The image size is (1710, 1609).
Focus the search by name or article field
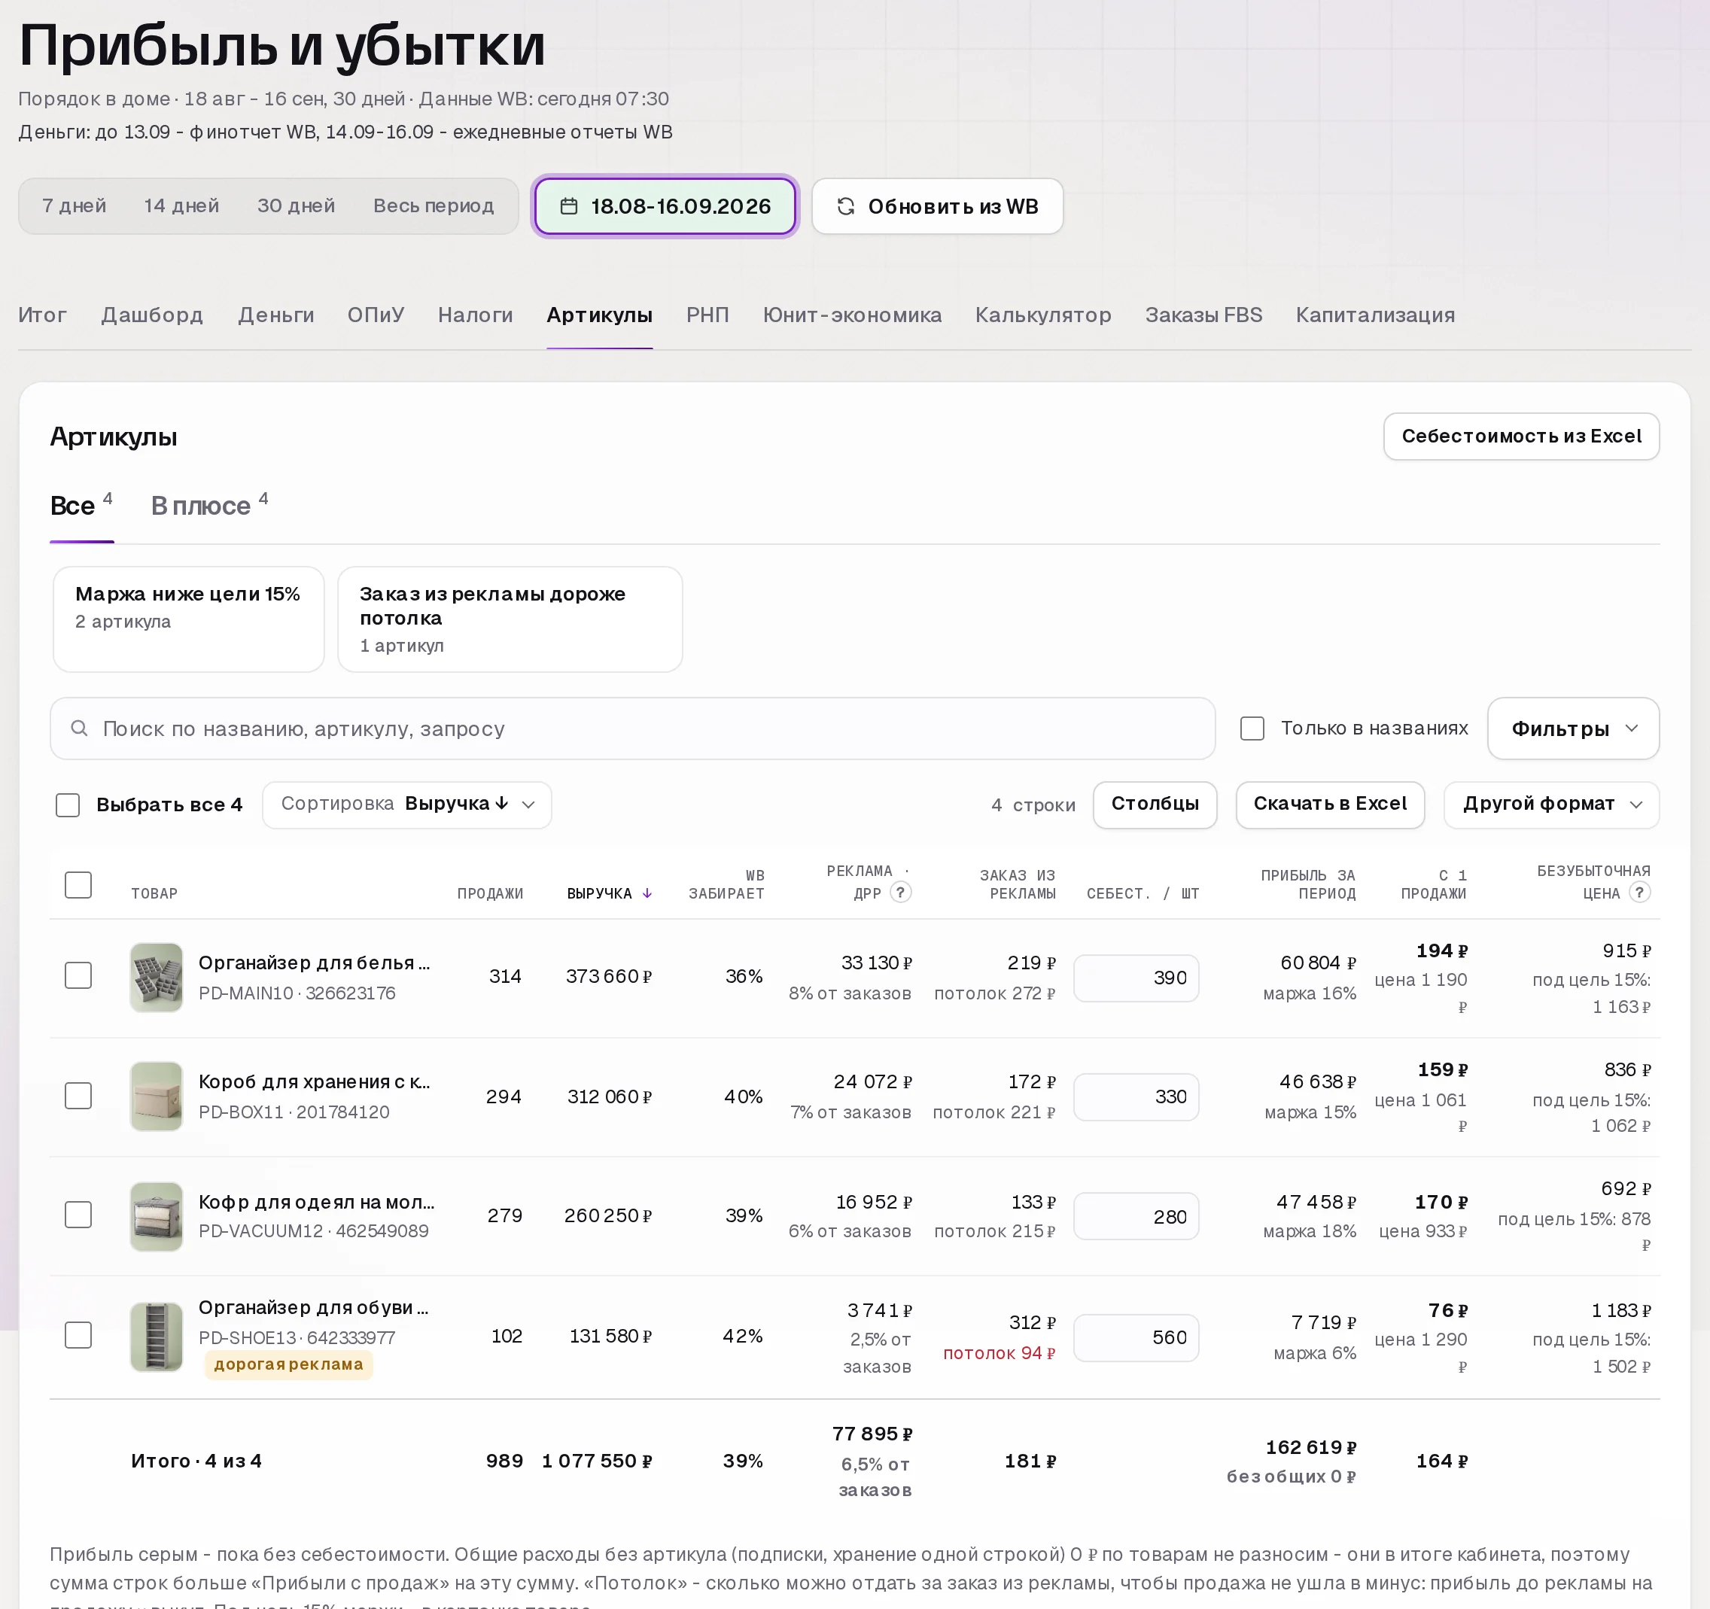click(x=632, y=728)
